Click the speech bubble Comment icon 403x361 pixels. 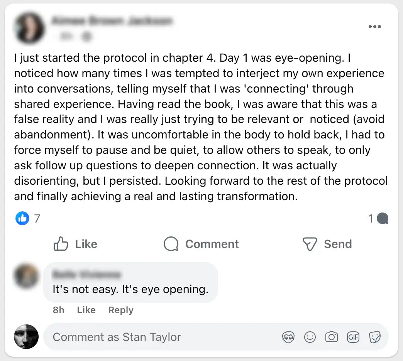171,244
